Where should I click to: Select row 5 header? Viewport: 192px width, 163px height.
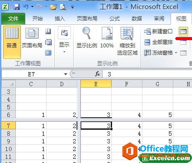click(x=9, y=107)
